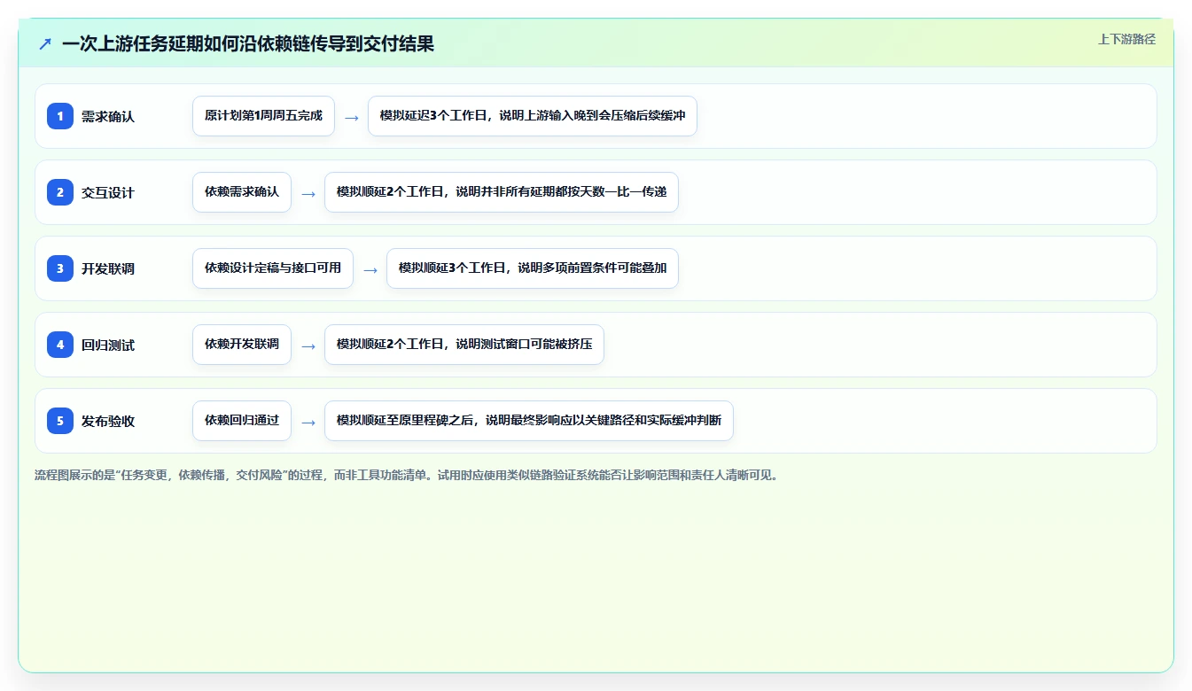Viewport: 1192px width, 691px height.
Task: Click the 依赖设计定稿与接口可用 box
Action: [273, 268]
